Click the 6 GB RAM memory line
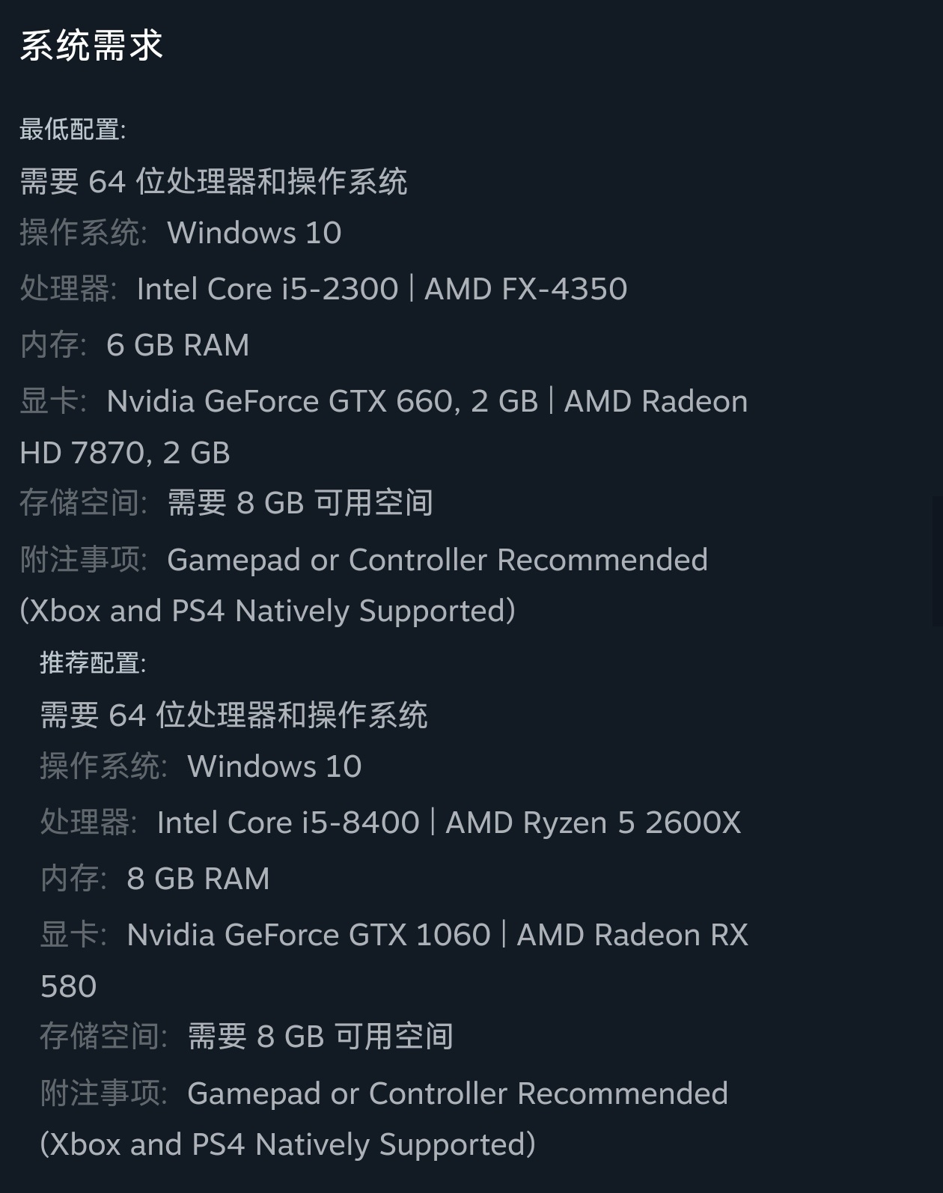 (177, 345)
